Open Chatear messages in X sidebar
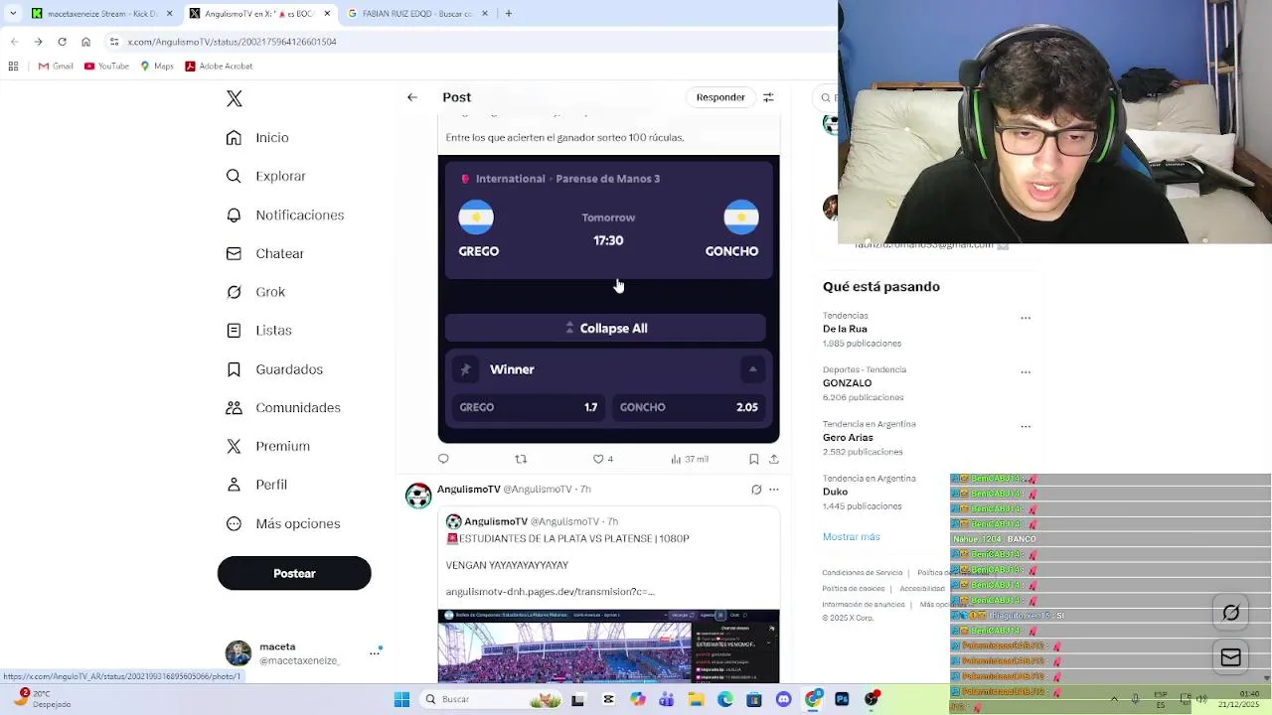 [264, 254]
